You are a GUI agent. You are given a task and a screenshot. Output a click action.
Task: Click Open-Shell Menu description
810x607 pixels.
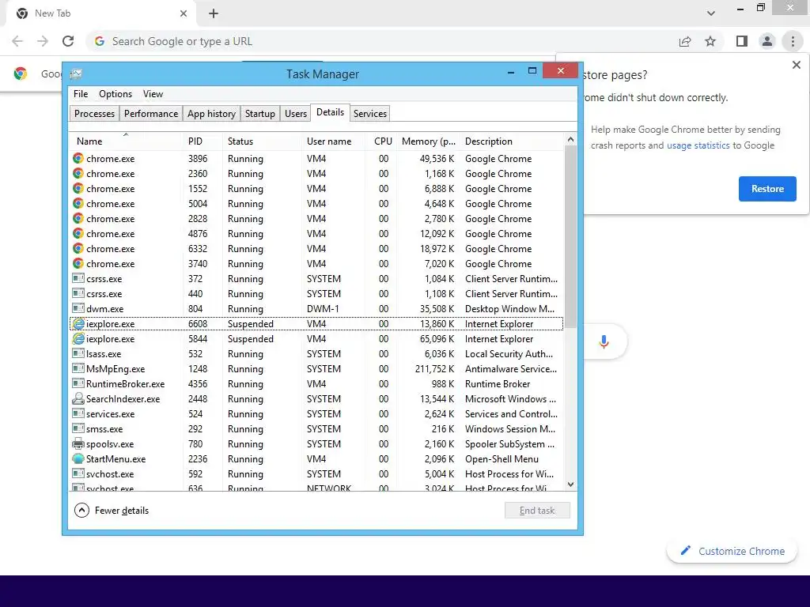click(502, 459)
